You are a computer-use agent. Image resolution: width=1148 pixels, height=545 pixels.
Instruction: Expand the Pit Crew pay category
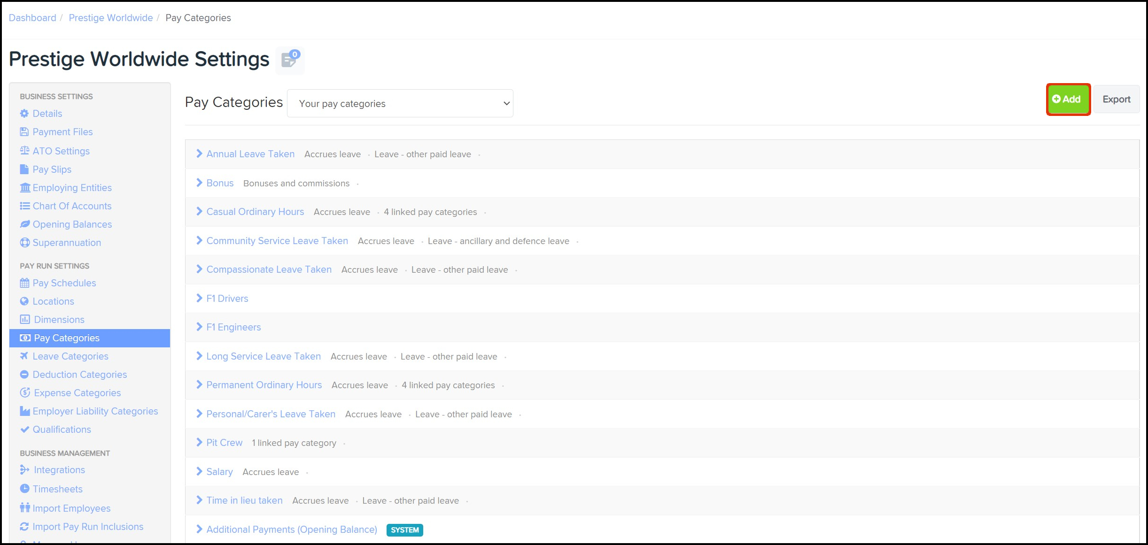click(x=199, y=443)
